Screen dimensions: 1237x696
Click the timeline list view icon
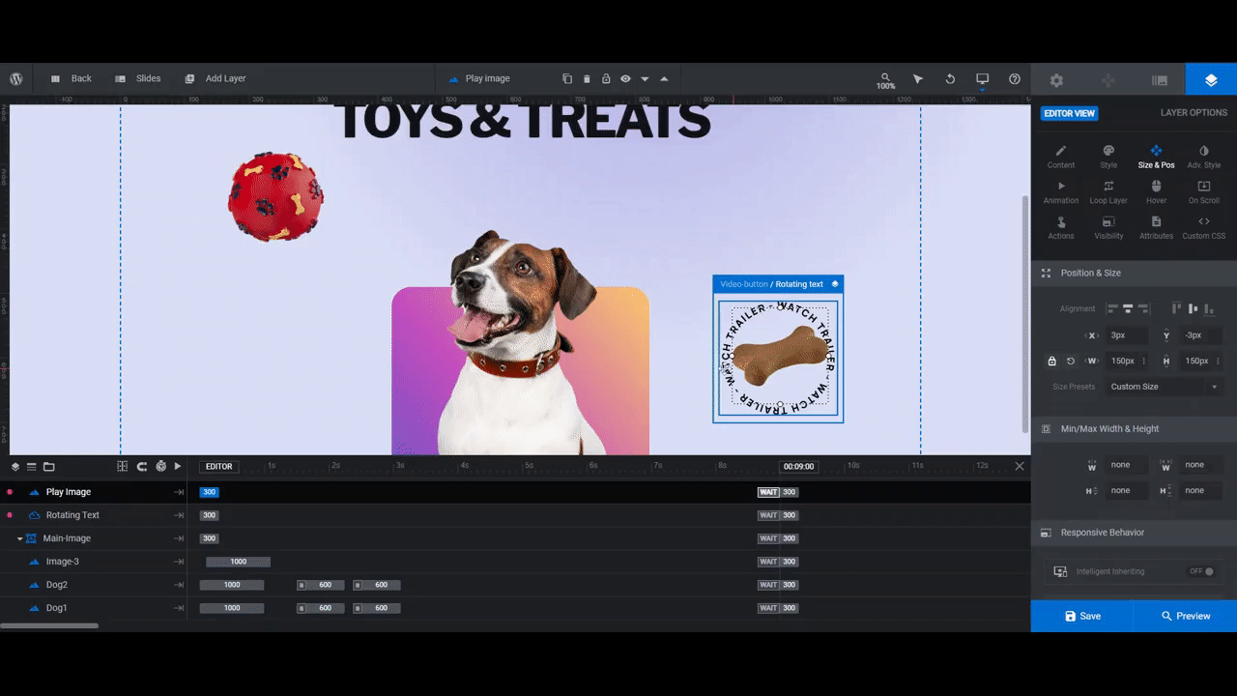click(x=32, y=466)
